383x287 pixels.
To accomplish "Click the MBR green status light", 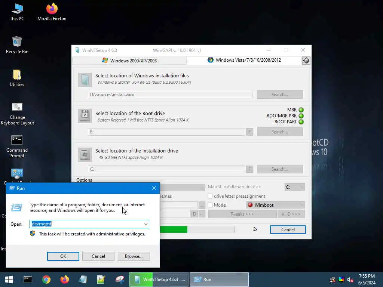I will pos(301,110).
